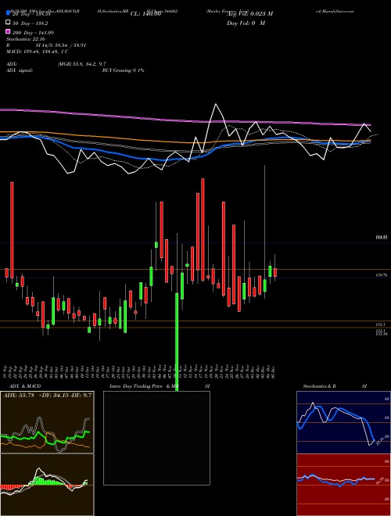Click the long green volume spike bar
The height and width of the screenshot is (516, 391).
click(177, 342)
